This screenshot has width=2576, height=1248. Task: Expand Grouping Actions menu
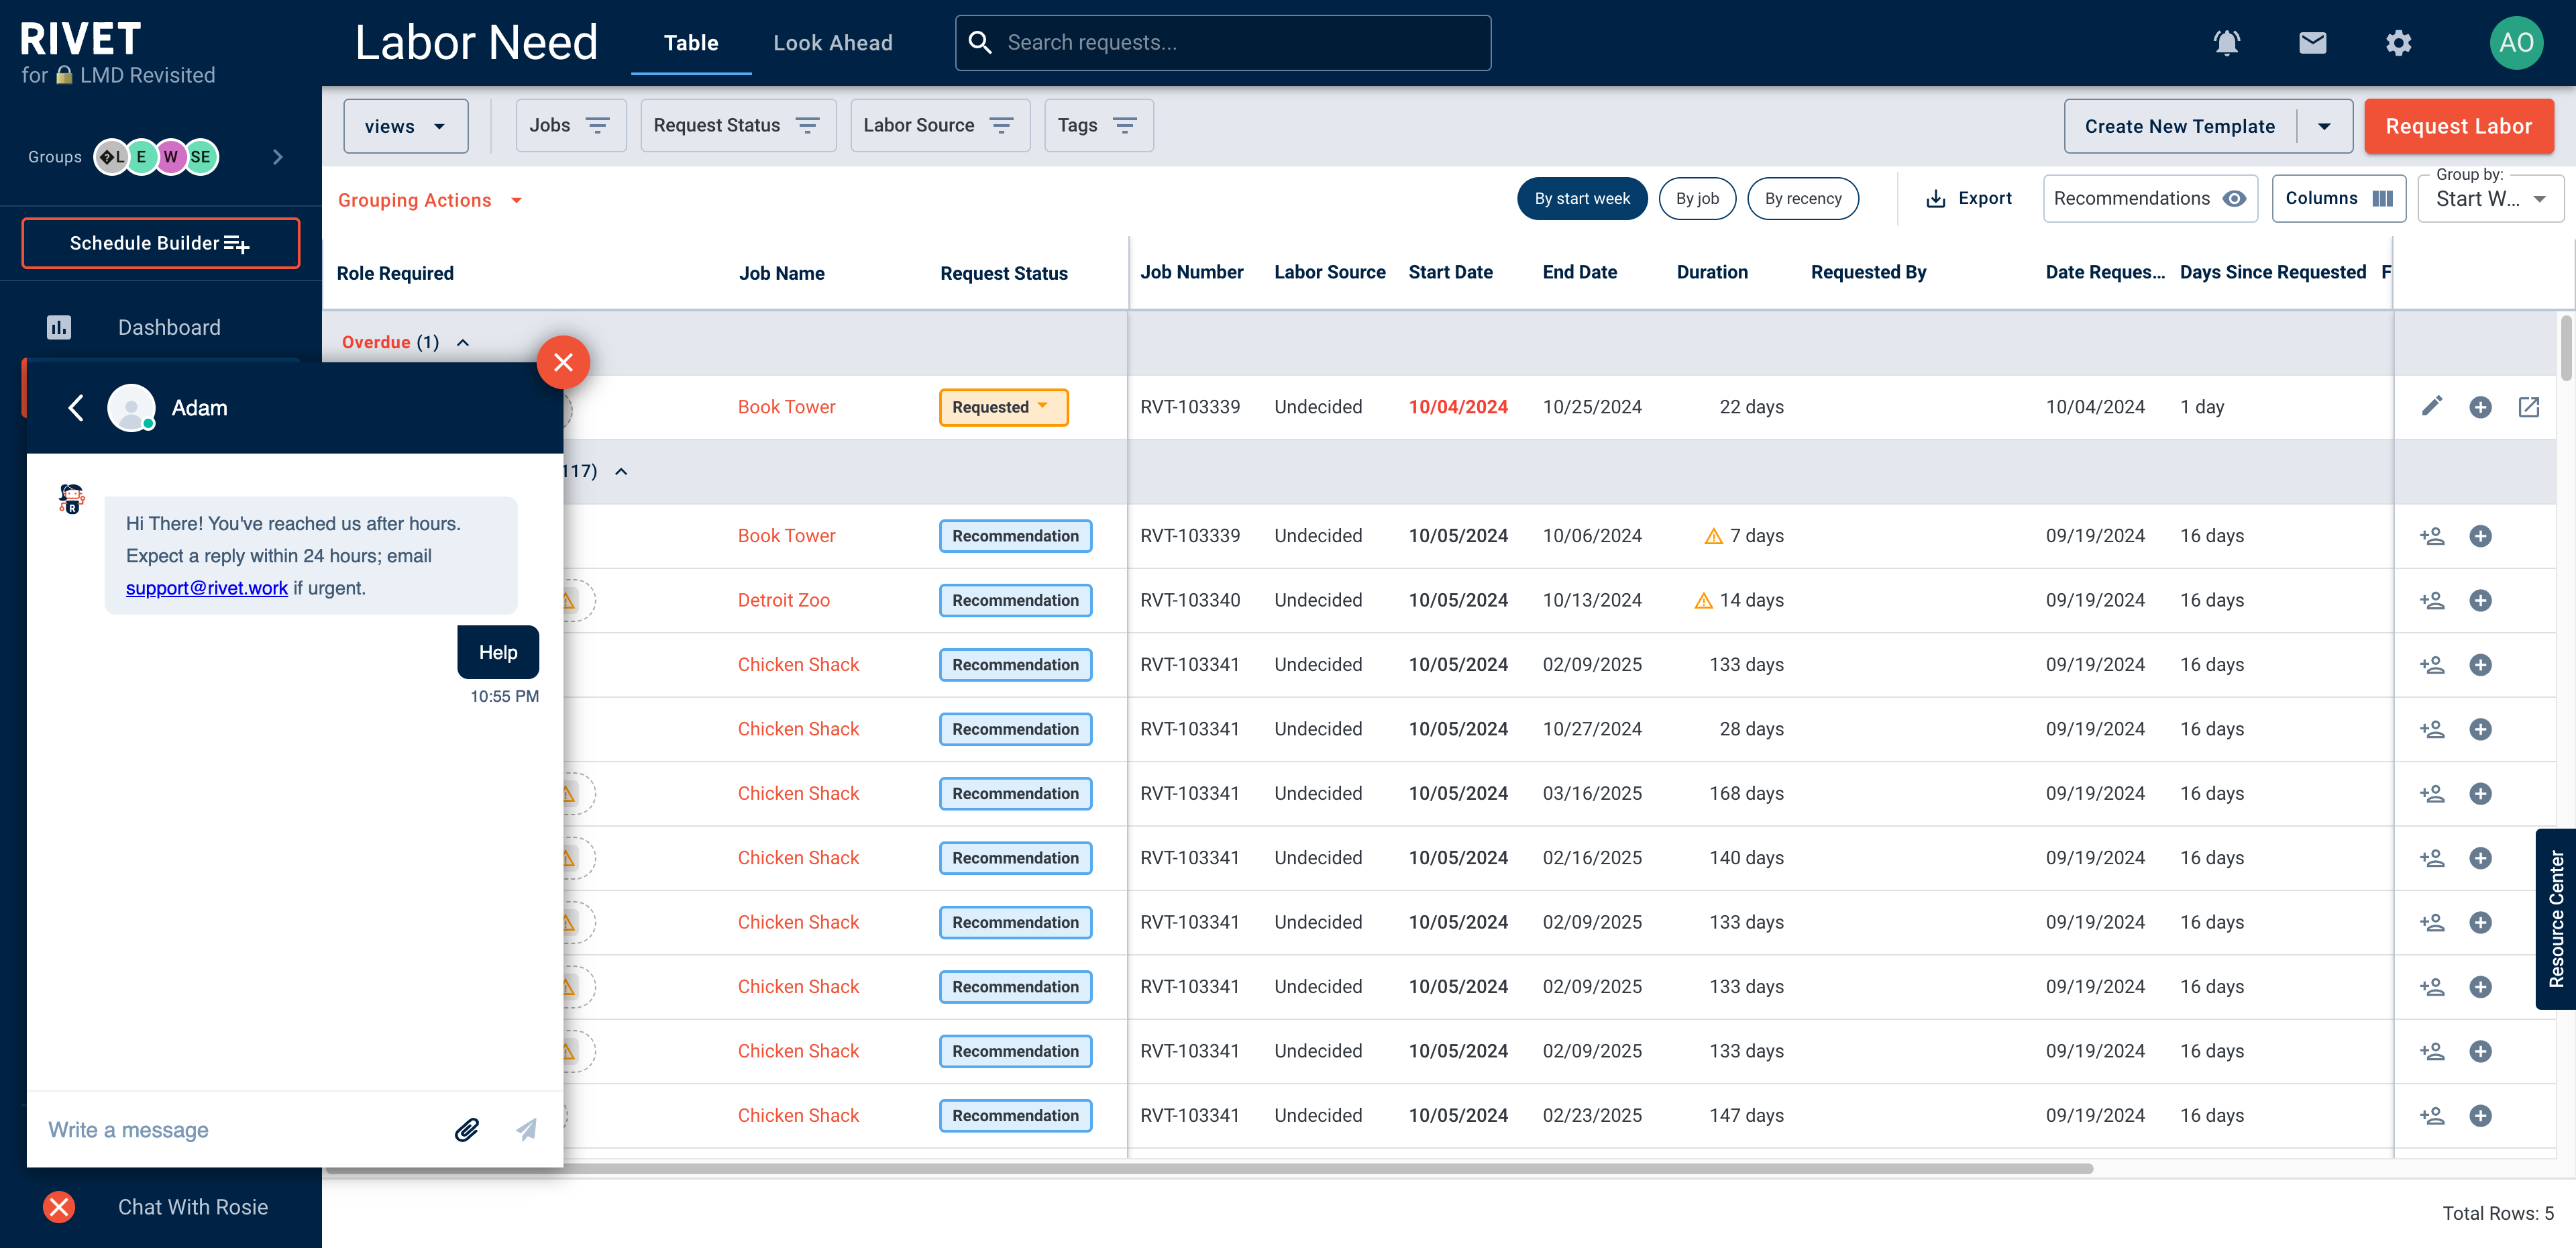[430, 200]
